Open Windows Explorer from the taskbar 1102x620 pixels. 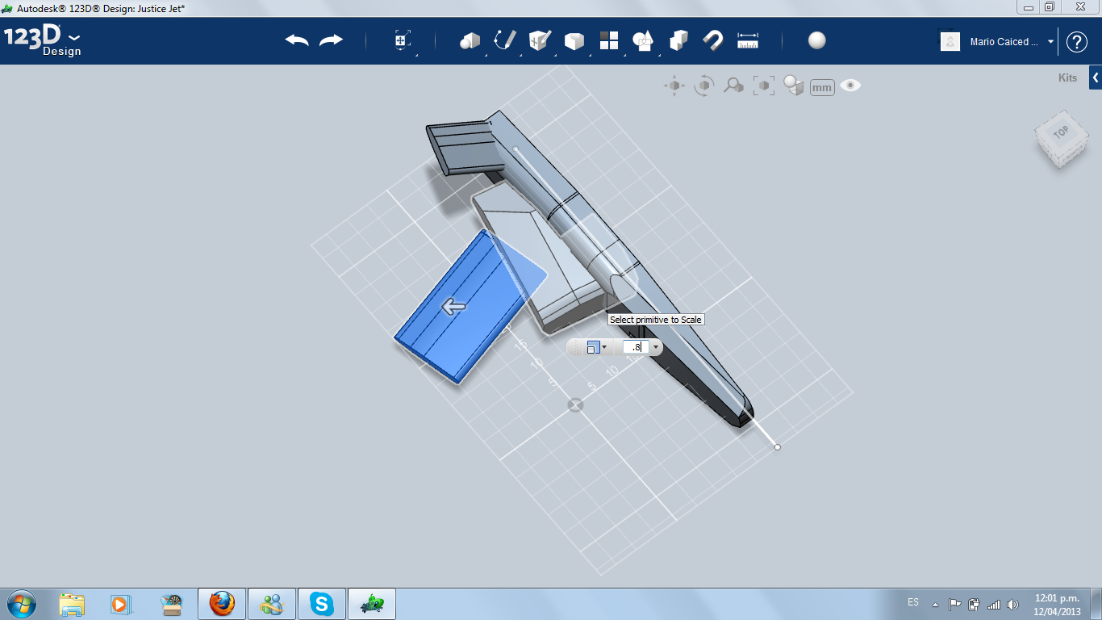click(x=72, y=604)
